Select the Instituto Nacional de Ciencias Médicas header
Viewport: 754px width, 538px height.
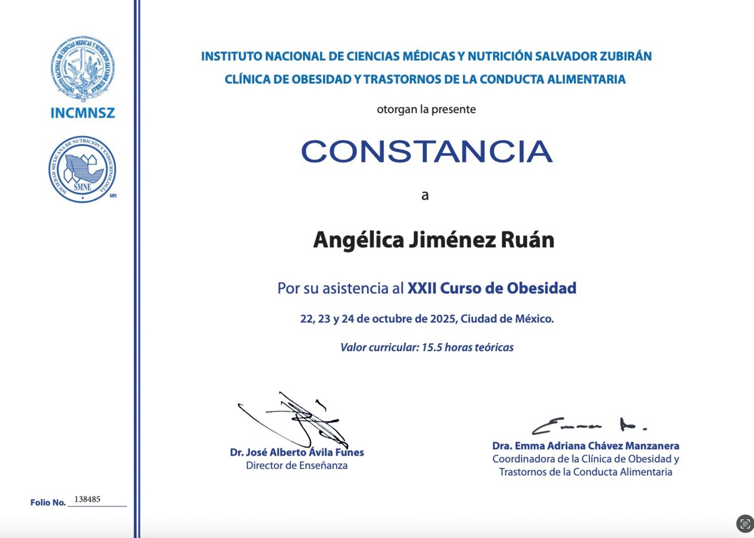[x=426, y=57]
